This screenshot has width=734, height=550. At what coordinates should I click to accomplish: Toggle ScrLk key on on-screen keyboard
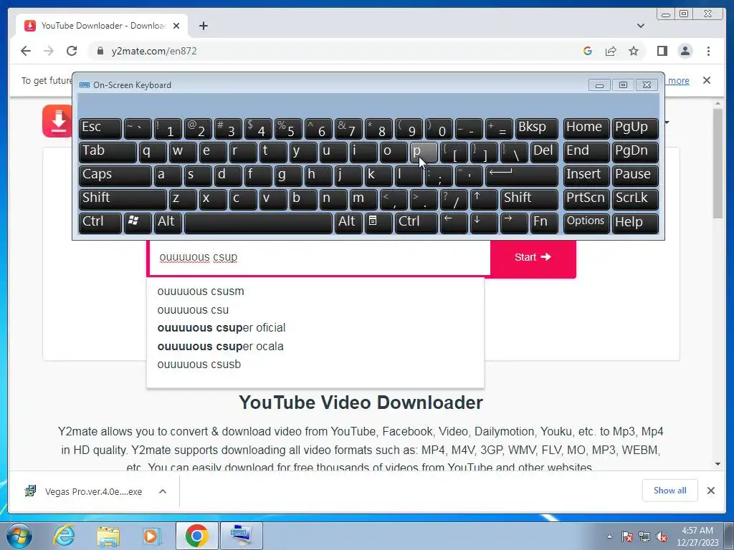(x=635, y=199)
